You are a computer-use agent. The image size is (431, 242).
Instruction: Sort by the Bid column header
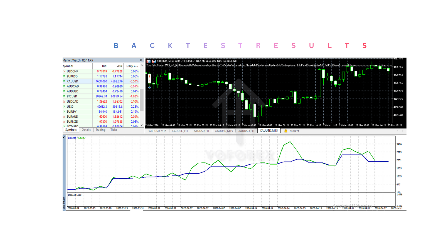pyautogui.click(x=100, y=66)
